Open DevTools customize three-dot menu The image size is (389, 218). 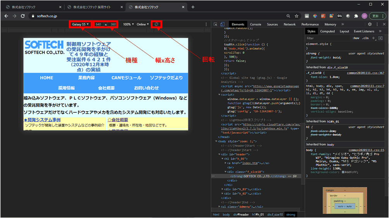tap(377, 24)
